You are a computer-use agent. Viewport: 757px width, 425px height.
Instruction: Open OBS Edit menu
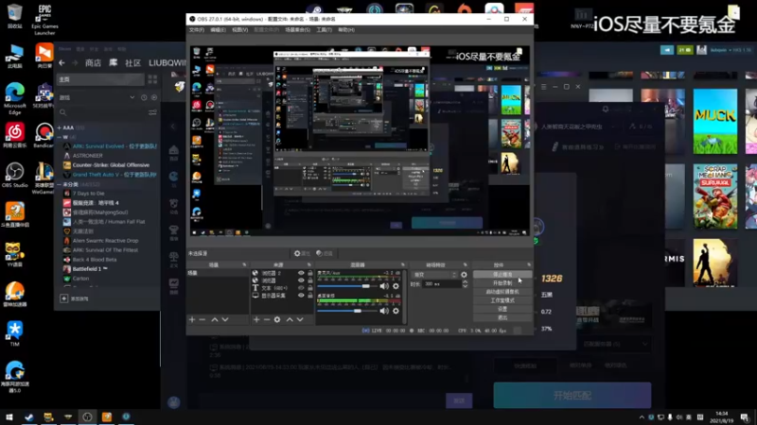tap(218, 30)
